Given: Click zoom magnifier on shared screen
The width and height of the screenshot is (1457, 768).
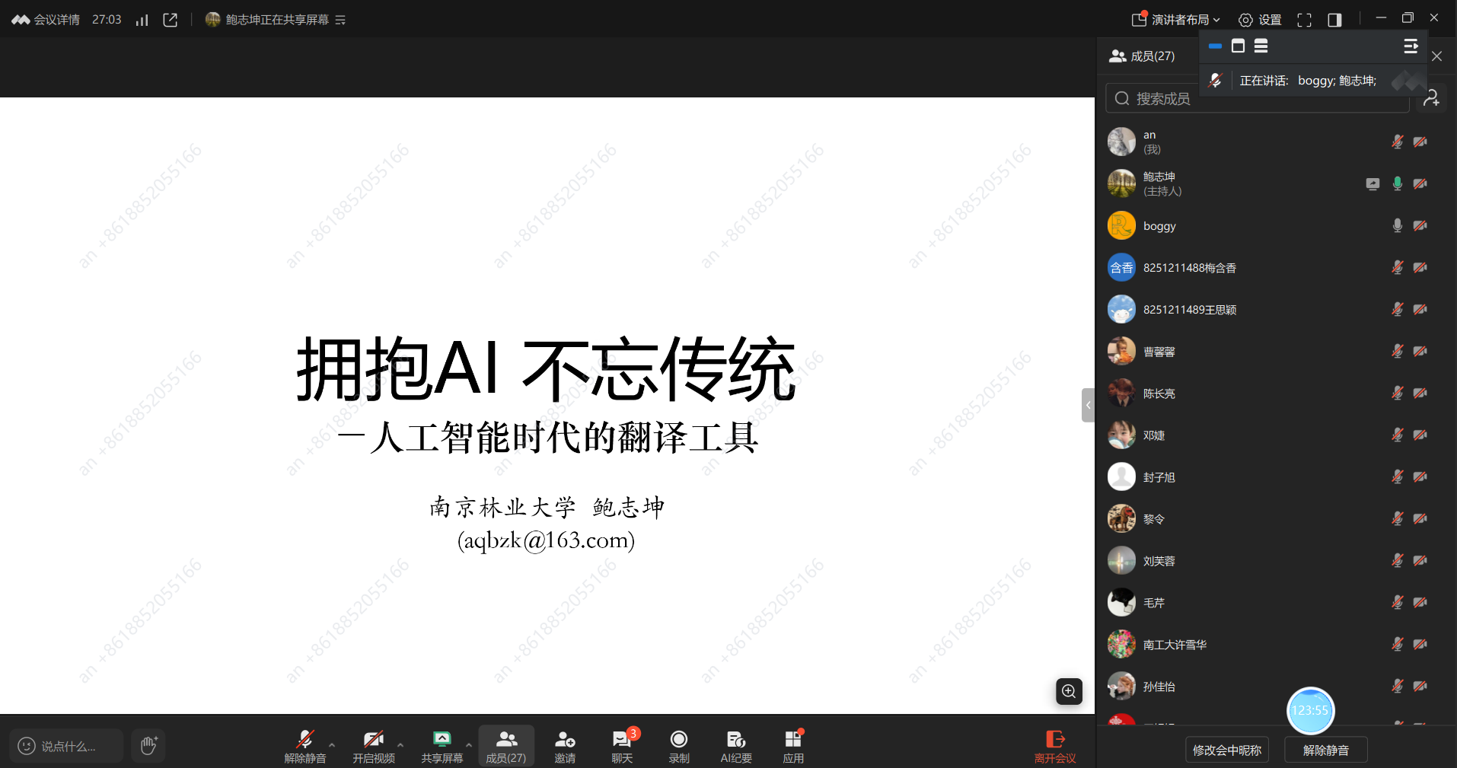Looking at the screenshot, I should (x=1069, y=691).
